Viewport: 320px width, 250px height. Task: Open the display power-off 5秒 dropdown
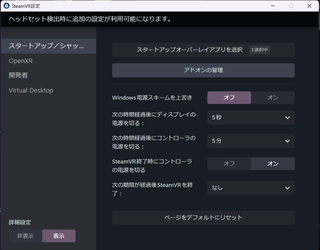coord(251,117)
